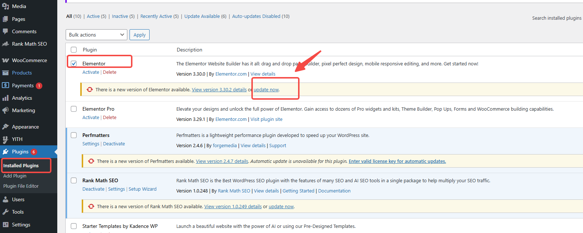The width and height of the screenshot is (583, 233).
Task: Toggle the select-all Plugin header checkbox
Action: point(74,50)
